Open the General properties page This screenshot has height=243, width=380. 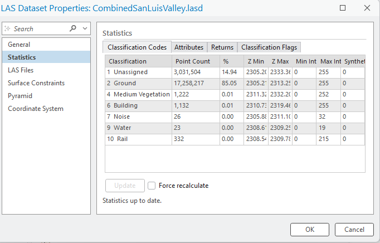coord(19,44)
